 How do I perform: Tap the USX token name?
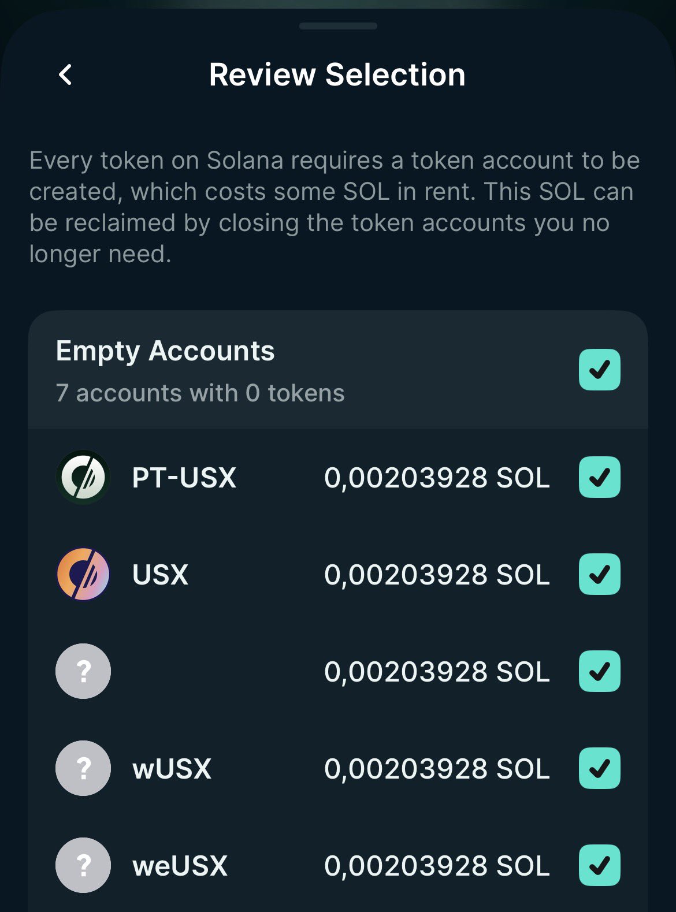tap(161, 575)
